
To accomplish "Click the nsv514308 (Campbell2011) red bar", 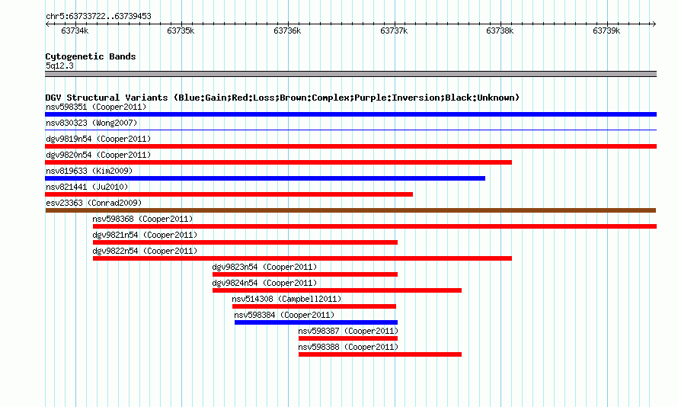I will 314,306.
